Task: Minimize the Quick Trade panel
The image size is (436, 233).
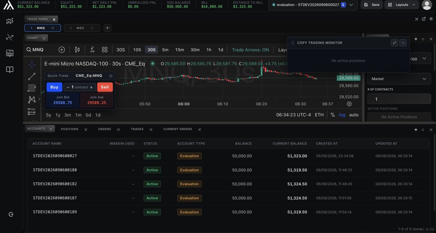Action: coord(111,76)
